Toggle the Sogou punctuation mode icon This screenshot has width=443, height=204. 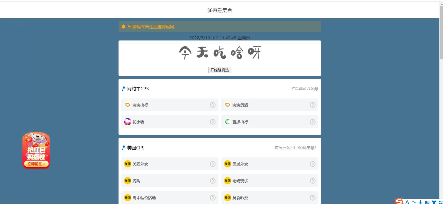(414, 202)
